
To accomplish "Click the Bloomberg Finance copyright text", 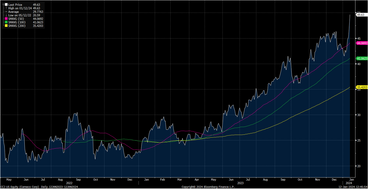I will pos(208,187).
